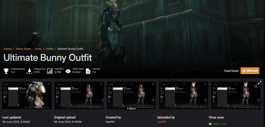Open the first thumbnail with helmet close-up

(x=27, y=95)
